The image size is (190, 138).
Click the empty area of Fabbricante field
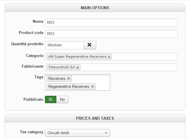128,67
